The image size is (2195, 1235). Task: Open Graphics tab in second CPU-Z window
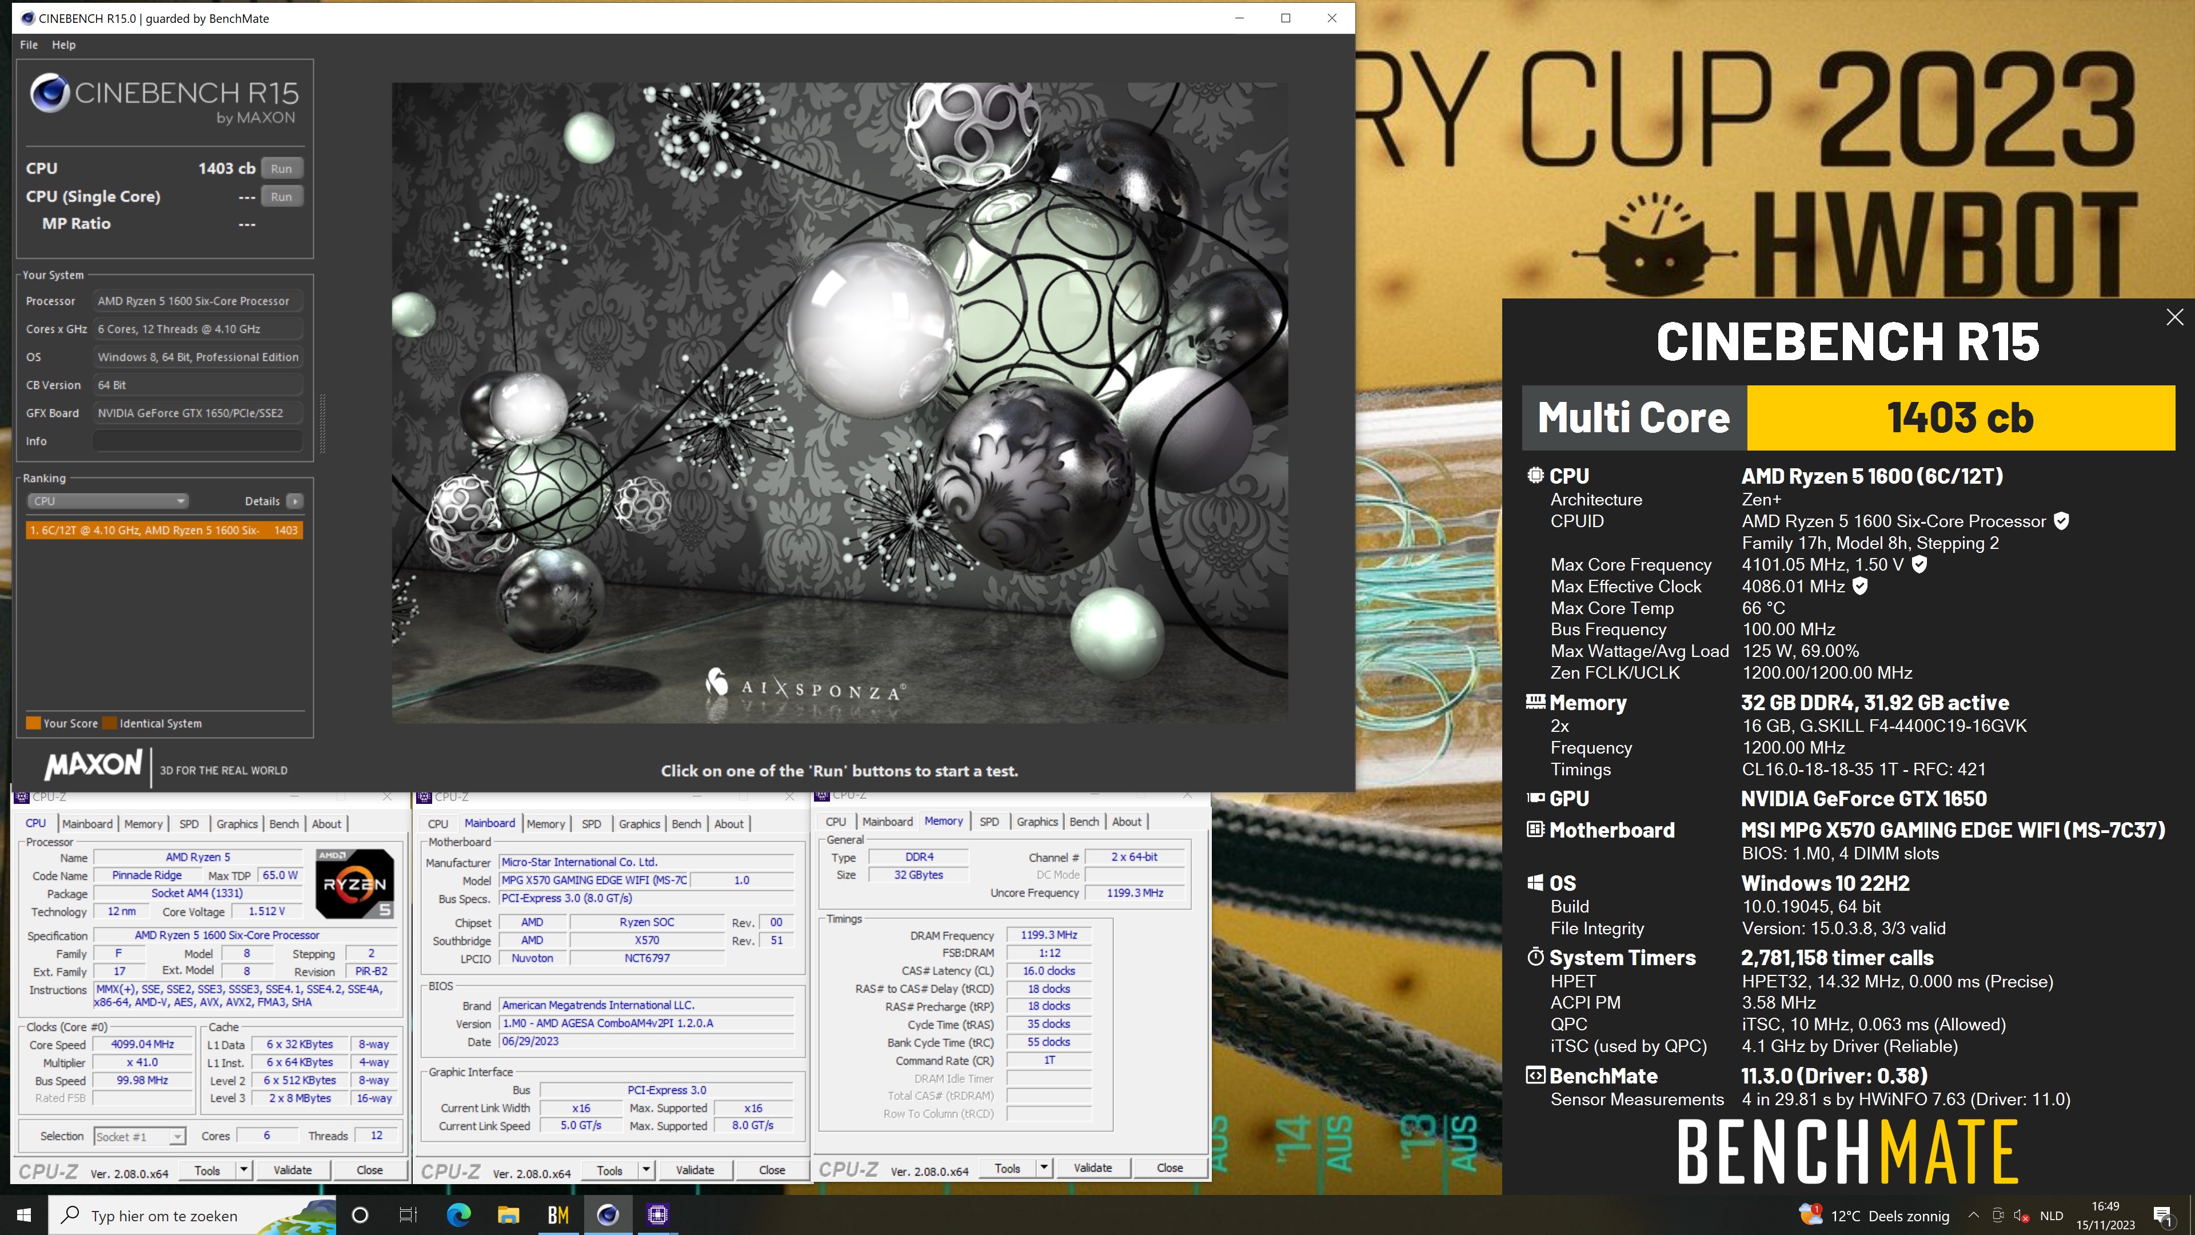639,823
